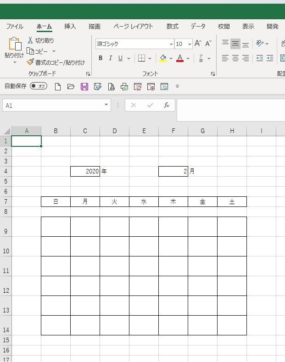Select column header F
The image size is (285, 362).
173,131
